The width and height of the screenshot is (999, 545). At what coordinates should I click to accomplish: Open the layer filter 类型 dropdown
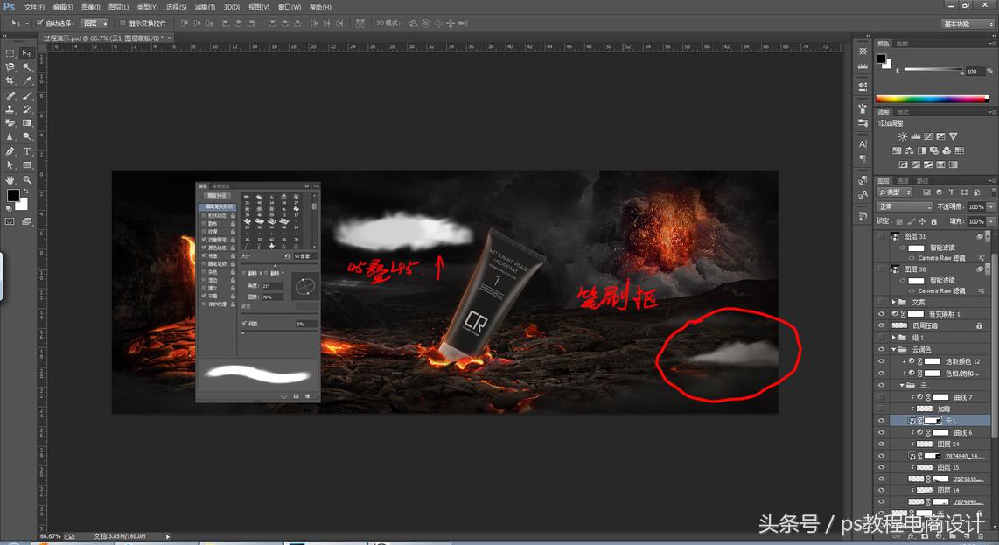click(x=895, y=192)
